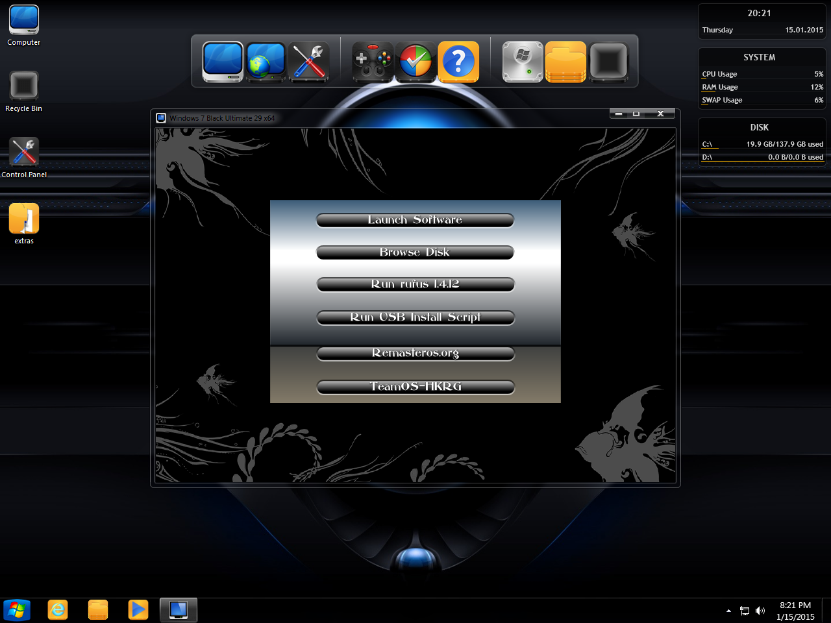Click the C:\ drive entry in Disk gadget
The height and width of the screenshot is (623, 831).
(762, 144)
